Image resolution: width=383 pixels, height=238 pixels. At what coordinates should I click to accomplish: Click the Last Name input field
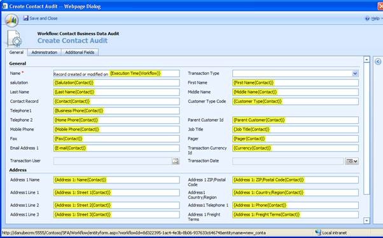click(x=116, y=92)
